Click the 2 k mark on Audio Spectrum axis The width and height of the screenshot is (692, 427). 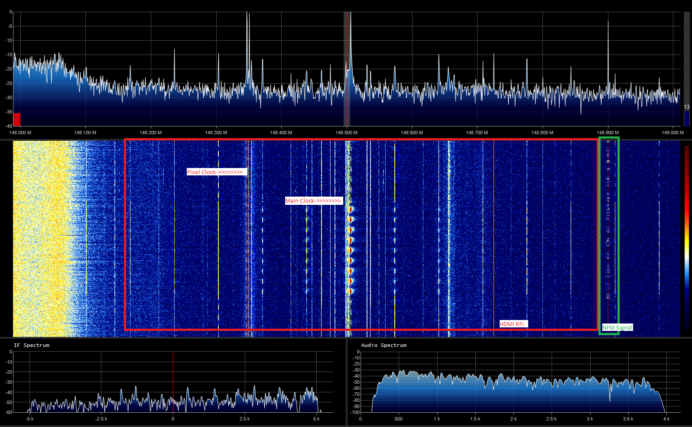click(x=513, y=419)
